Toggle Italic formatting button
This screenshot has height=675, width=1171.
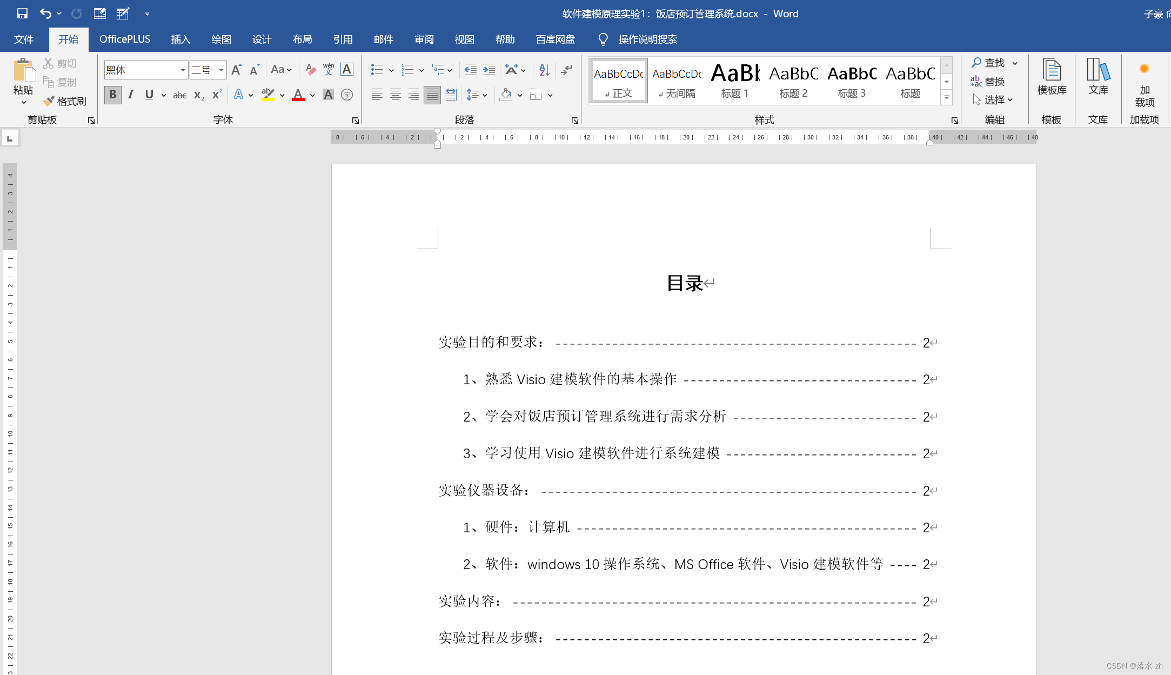point(131,95)
